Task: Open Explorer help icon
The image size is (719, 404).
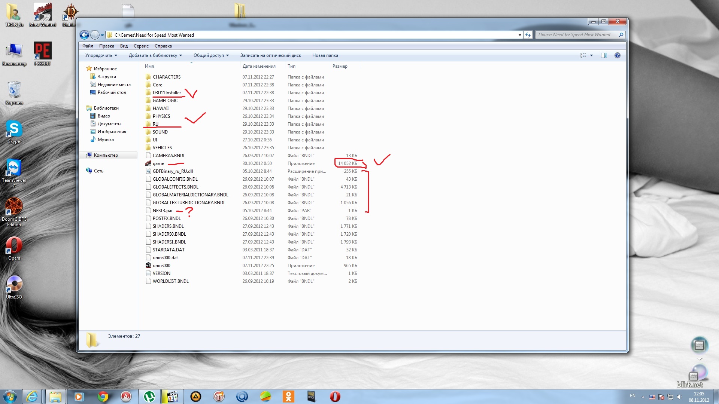Action: (618, 55)
